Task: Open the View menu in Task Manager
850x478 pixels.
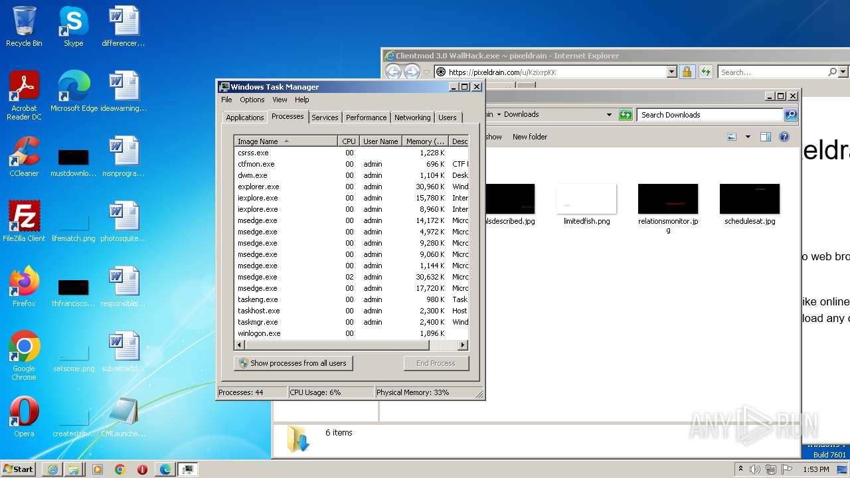Action: [x=280, y=100]
